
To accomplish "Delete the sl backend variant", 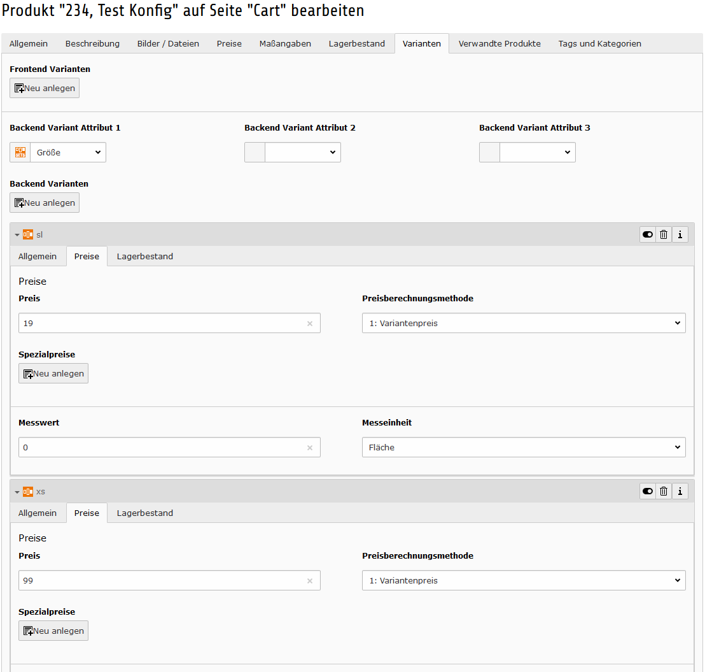I will tap(664, 234).
